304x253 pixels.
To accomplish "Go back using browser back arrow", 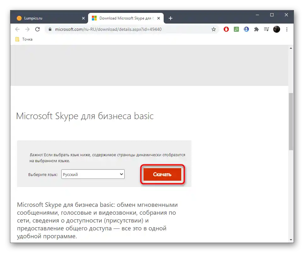I will click(17, 29).
